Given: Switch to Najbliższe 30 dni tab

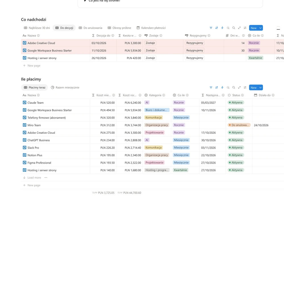Looking at the screenshot, I should pos(37,28).
